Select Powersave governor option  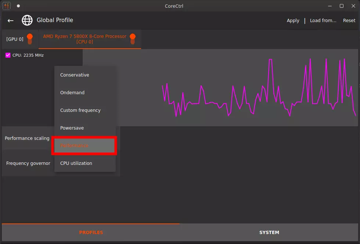[85, 128]
